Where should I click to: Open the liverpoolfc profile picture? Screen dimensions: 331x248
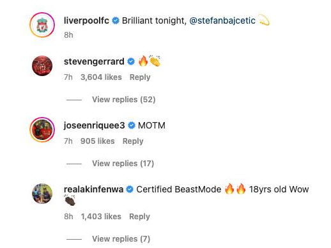tap(42, 25)
